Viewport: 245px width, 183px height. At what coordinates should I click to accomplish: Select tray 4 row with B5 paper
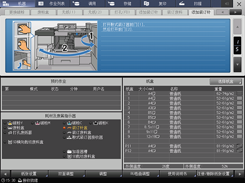coord(183,113)
